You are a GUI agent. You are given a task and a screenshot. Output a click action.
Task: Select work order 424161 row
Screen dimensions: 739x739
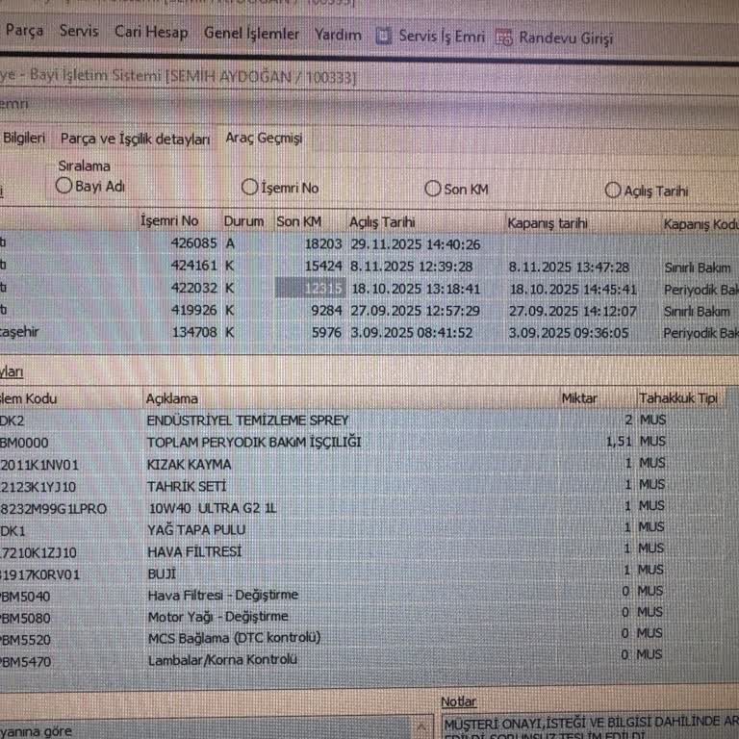[369, 267]
